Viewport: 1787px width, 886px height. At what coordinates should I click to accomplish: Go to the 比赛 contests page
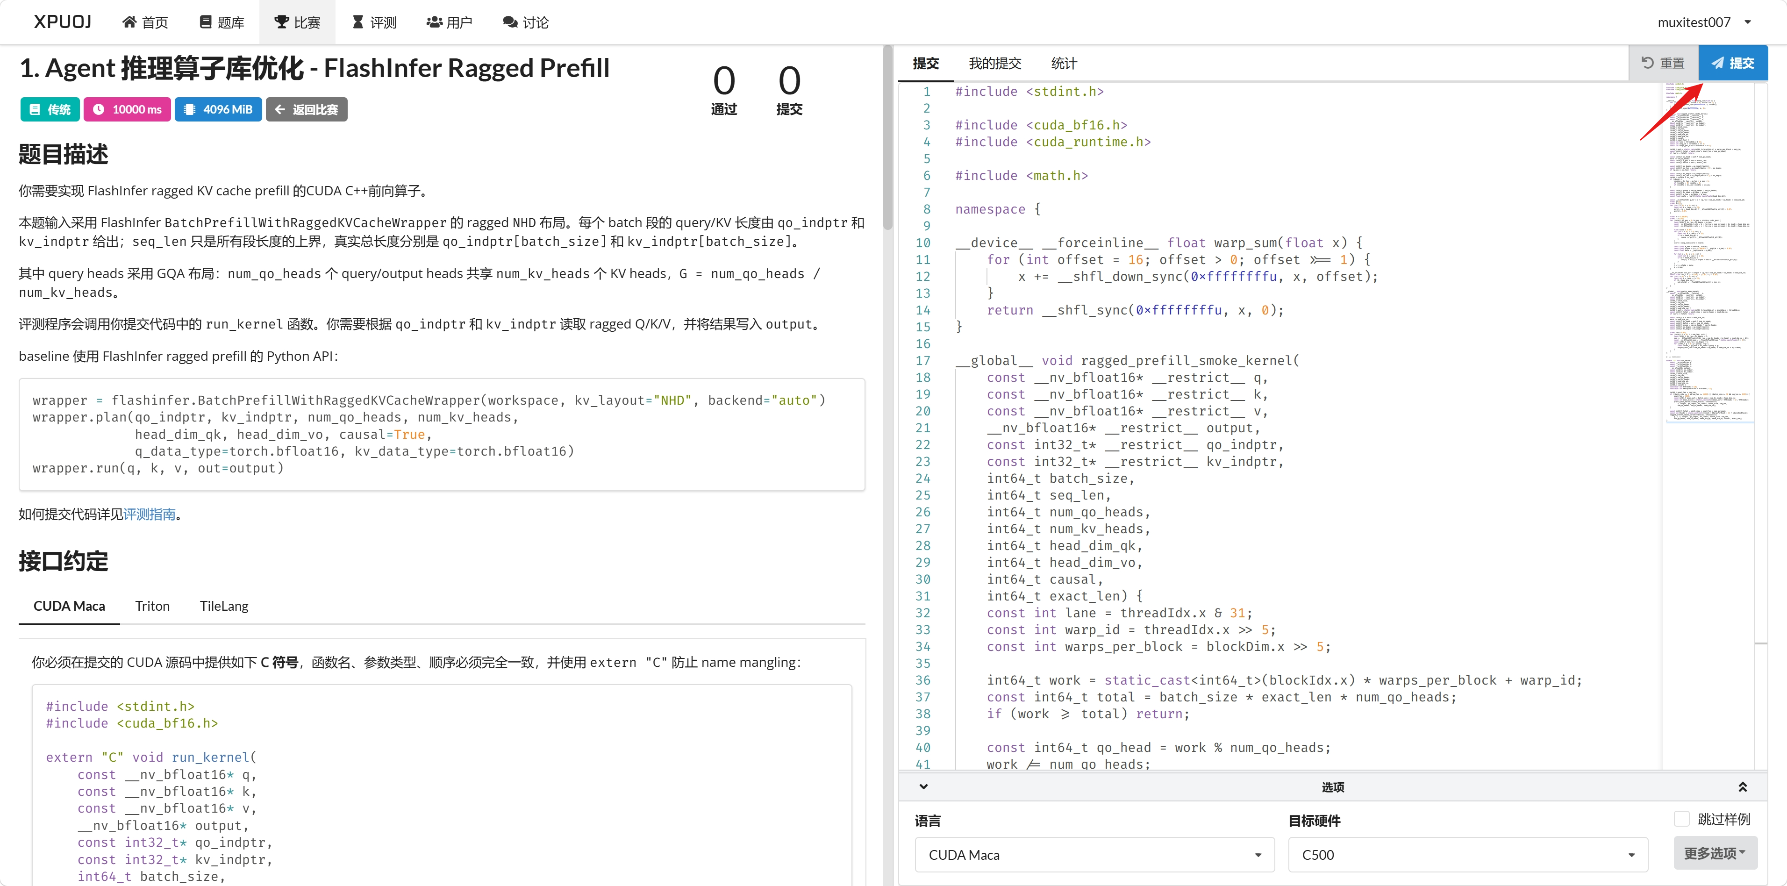tap(298, 22)
